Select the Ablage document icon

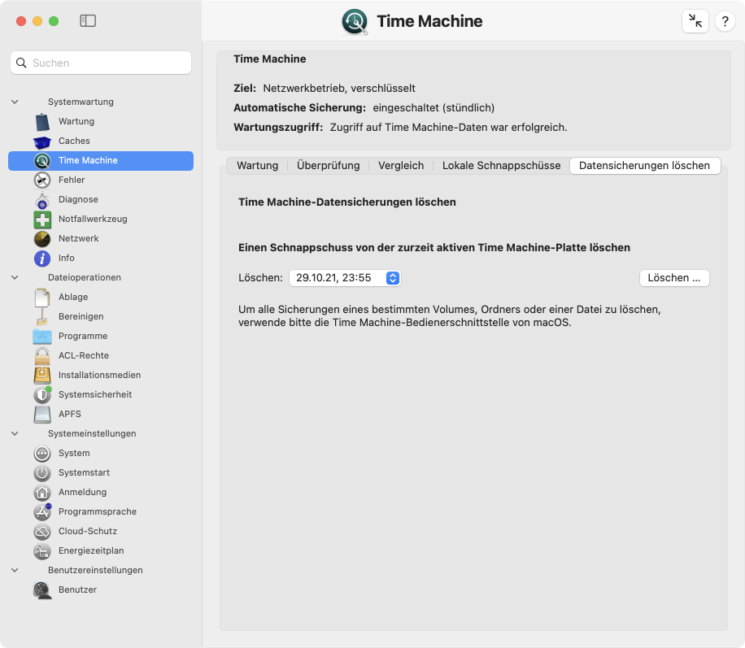point(42,297)
